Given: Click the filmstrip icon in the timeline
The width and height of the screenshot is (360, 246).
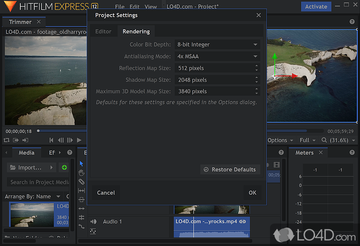Looking at the screenshot, I should pyautogui.click(x=277, y=165).
